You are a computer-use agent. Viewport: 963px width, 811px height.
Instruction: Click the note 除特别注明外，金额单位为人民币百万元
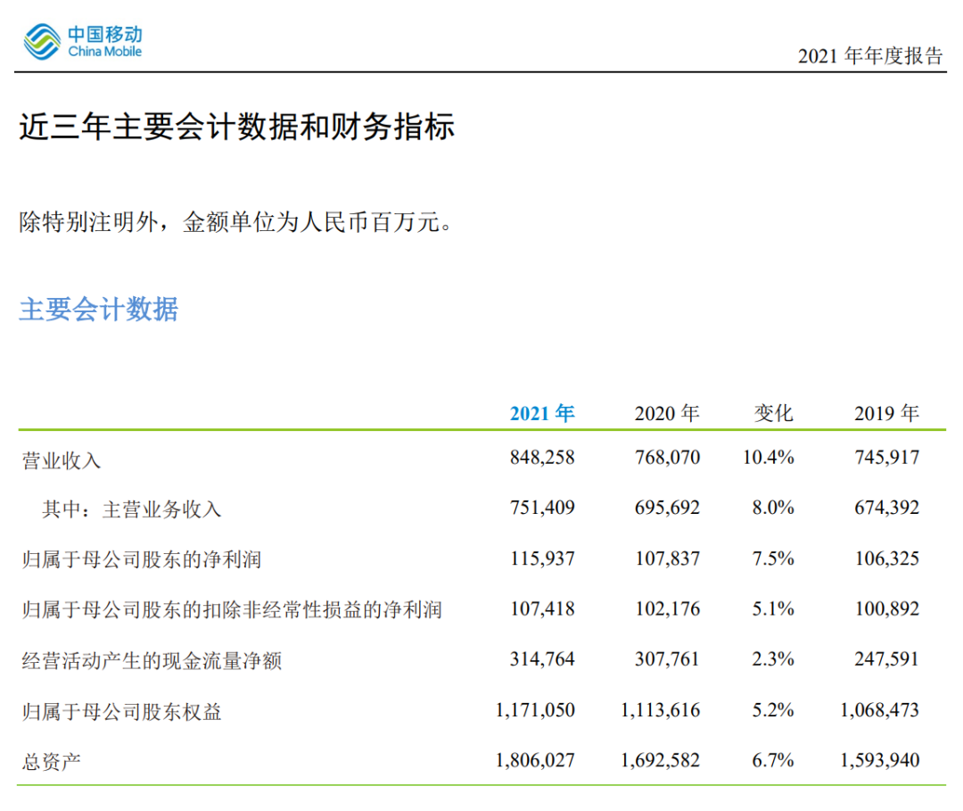click(x=235, y=222)
